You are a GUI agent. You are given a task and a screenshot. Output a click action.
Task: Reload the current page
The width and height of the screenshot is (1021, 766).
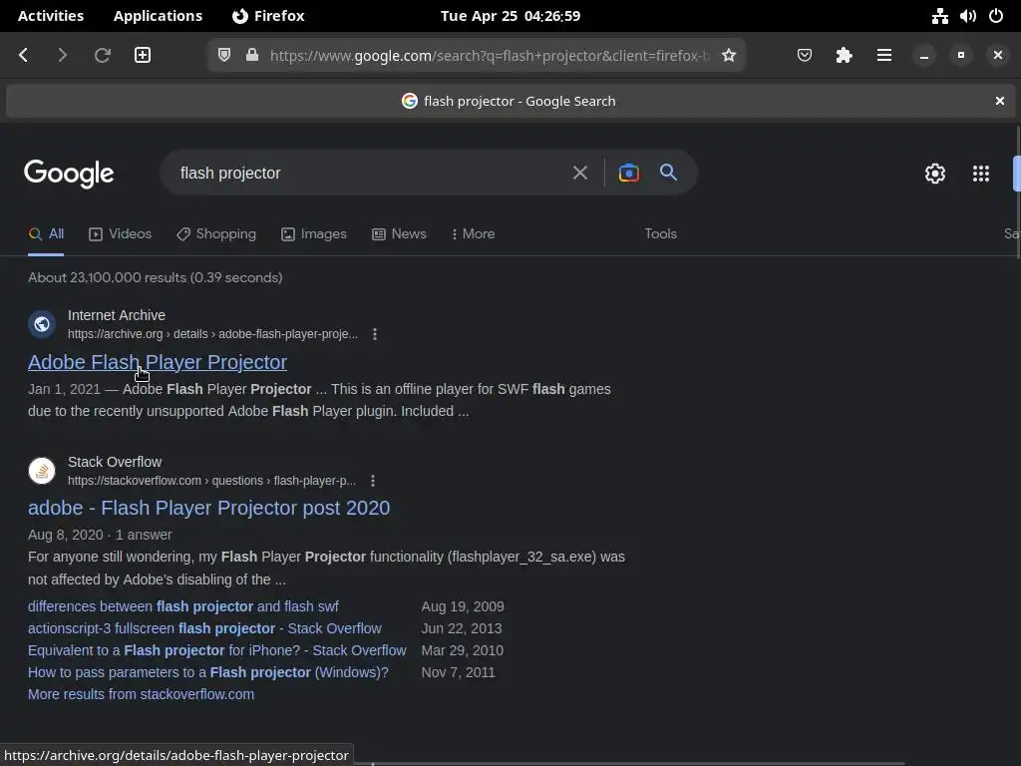pyautogui.click(x=103, y=56)
